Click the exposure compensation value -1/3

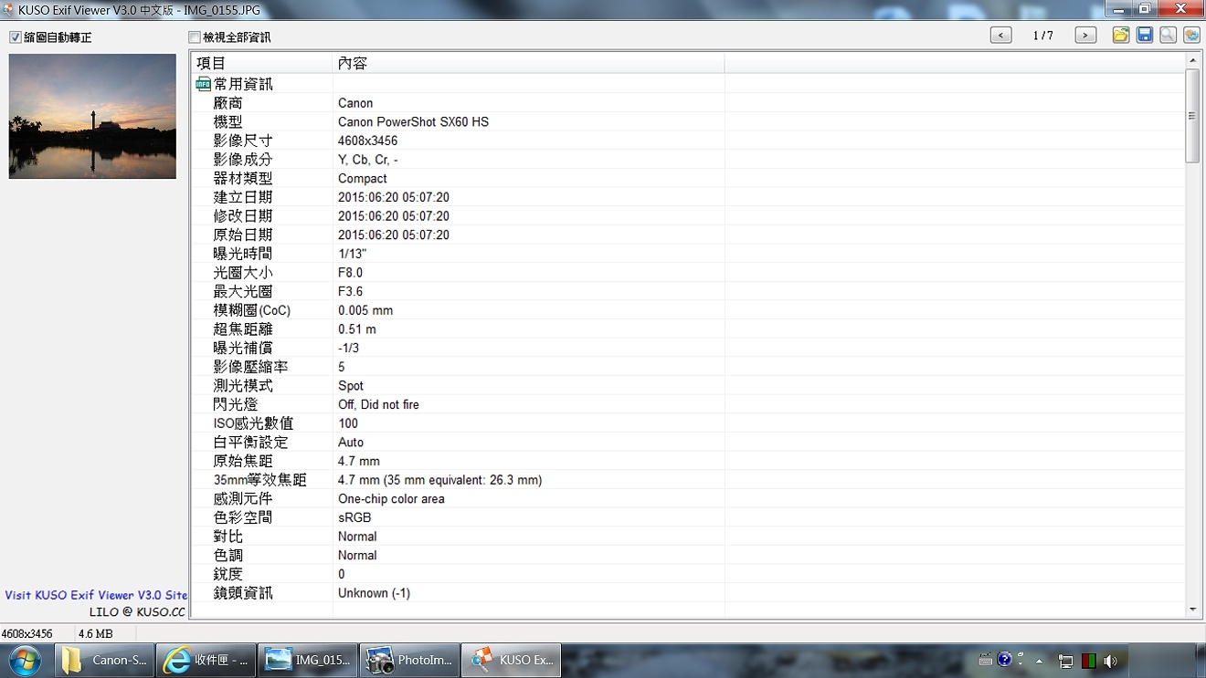[x=348, y=349]
